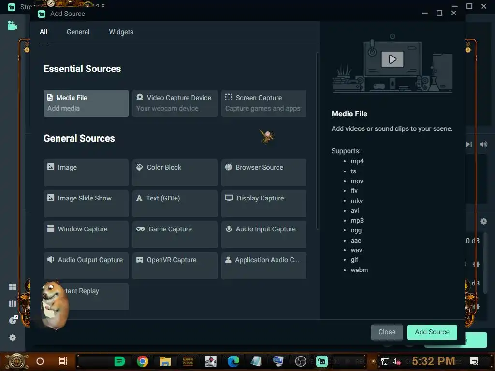
Task: Switch to the All tab
Action: tap(44, 32)
